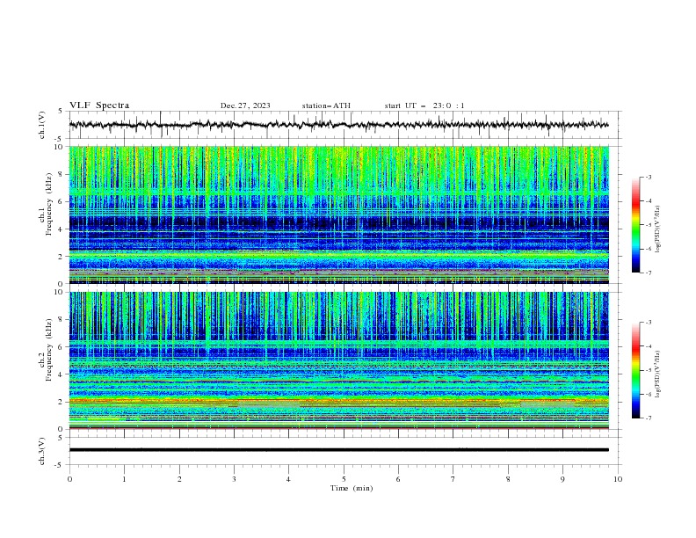Click the "8" kHz tick of ch.2 spectrogram
696x538 pixels.
coord(61,320)
